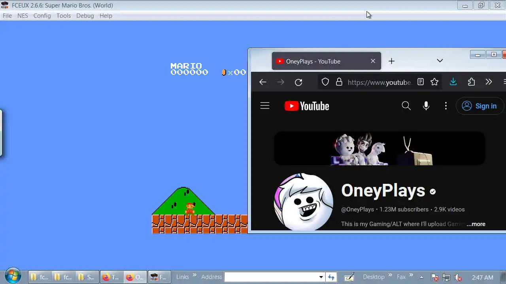Focus the youtube URL address field
The height and width of the screenshot is (284, 506).
coord(379,82)
